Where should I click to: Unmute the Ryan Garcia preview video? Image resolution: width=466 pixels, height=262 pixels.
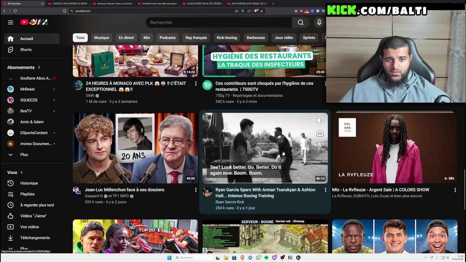click(320, 121)
